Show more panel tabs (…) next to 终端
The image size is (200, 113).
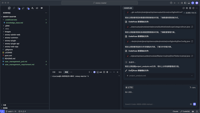(x=71, y=72)
